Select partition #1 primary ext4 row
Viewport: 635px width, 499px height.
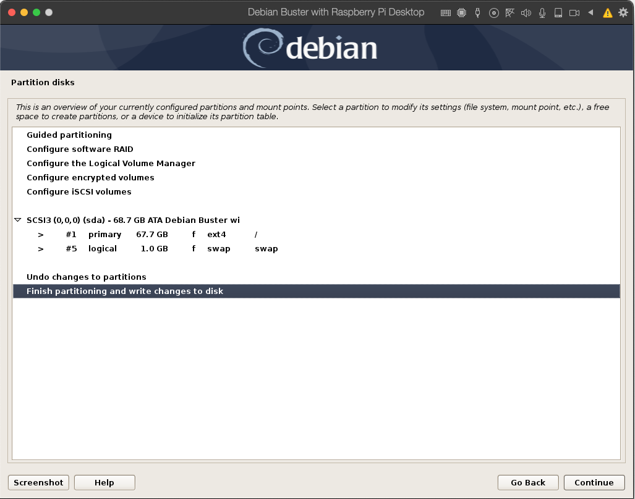click(x=317, y=234)
